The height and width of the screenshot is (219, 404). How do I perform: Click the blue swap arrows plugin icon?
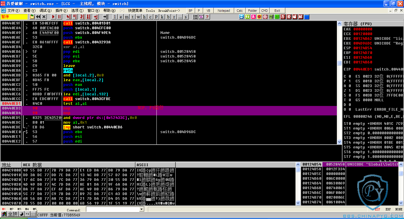point(242,17)
